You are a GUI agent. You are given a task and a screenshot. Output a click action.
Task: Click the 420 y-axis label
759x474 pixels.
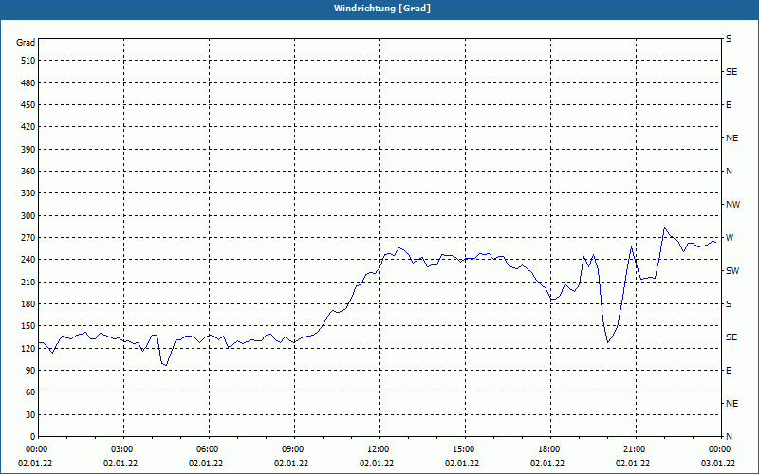coord(28,127)
